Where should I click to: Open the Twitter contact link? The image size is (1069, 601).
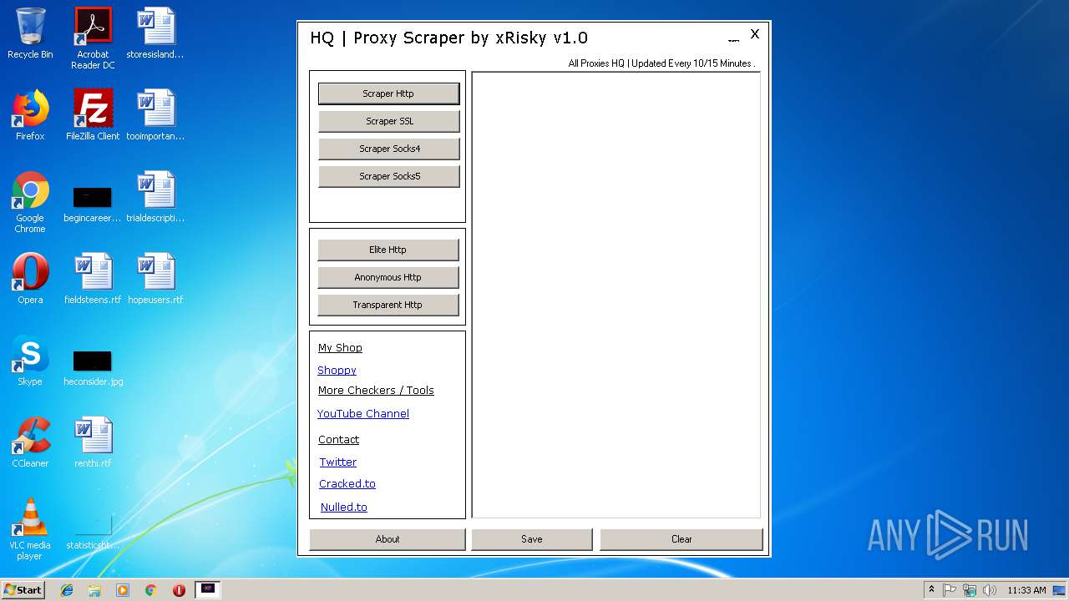(x=338, y=462)
